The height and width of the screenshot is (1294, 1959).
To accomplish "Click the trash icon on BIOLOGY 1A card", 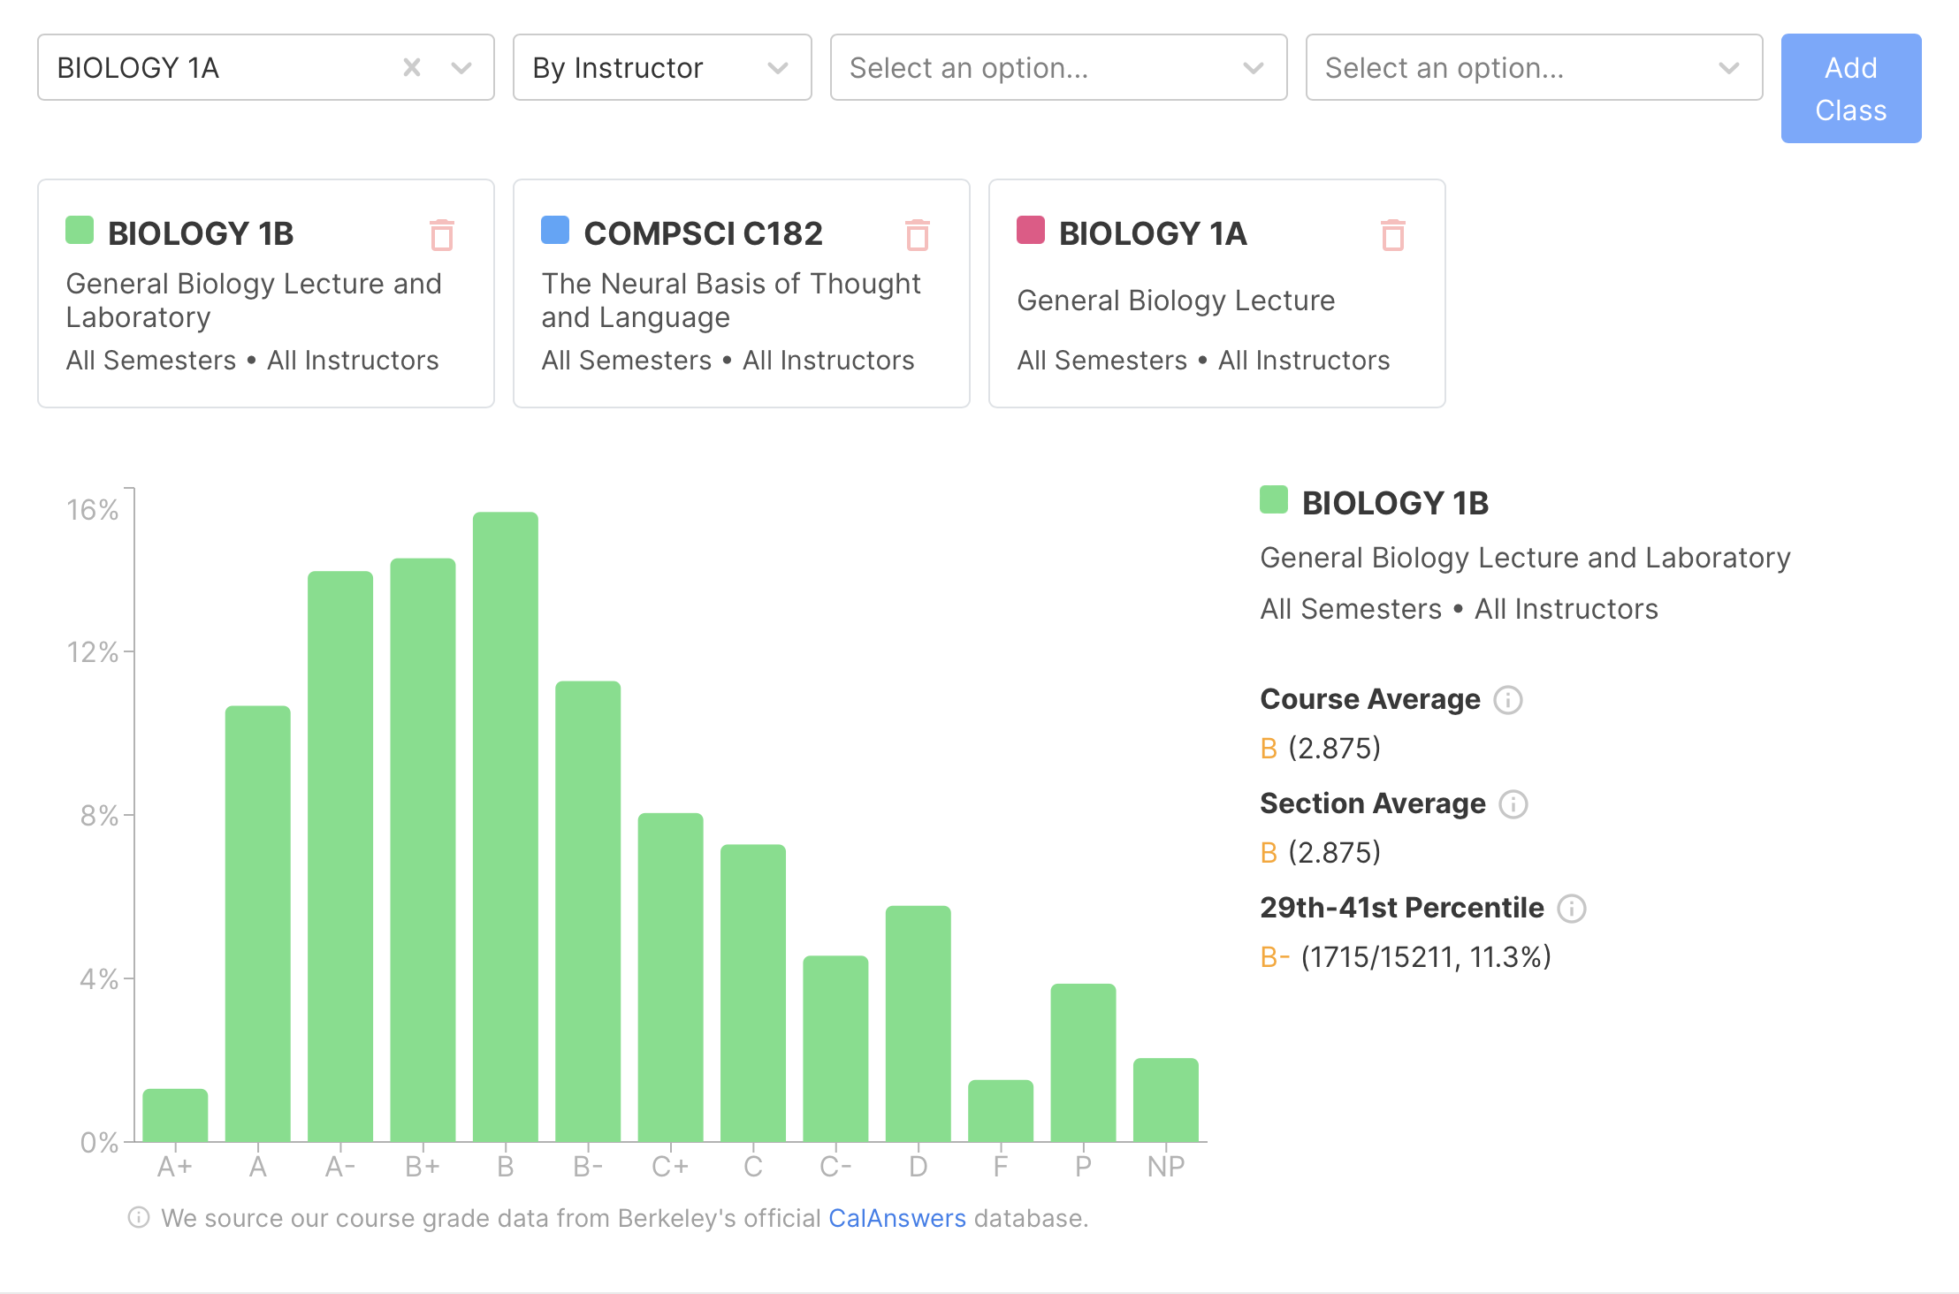I will [x=1392, y=235].
